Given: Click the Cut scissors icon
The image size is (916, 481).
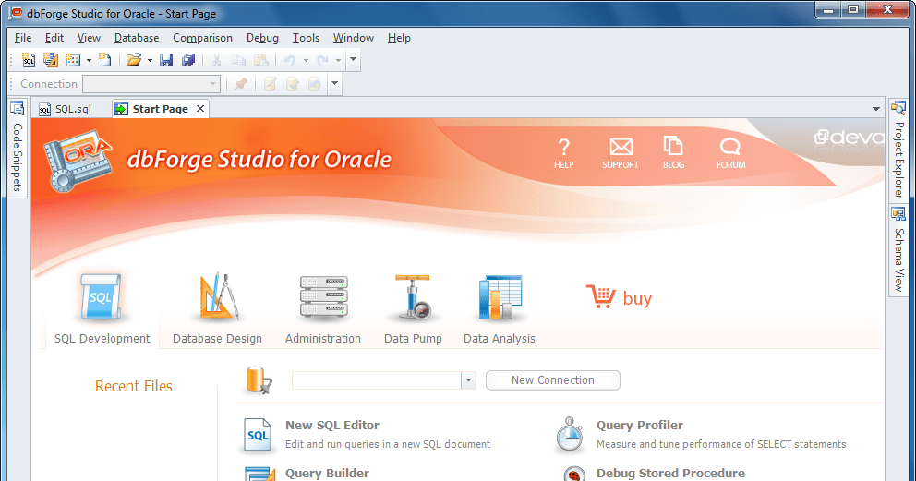Looking at the screenshot, I should (x=216, y=59).
